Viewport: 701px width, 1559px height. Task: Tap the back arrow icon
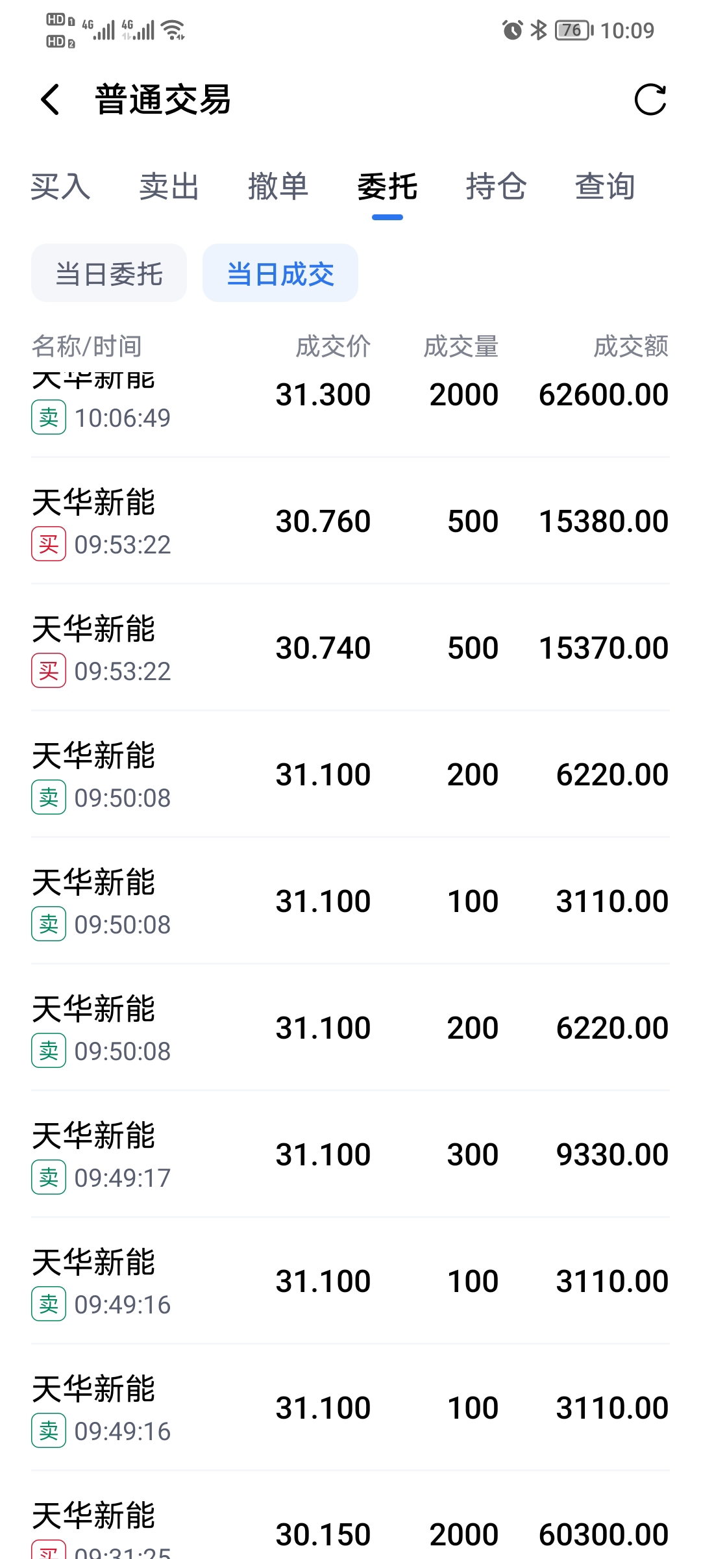coord(50,100)
